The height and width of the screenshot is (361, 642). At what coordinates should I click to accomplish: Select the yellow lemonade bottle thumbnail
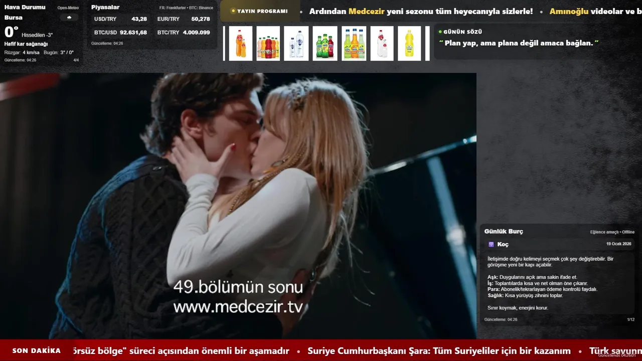pyautogui.click(x=409, y=44)
